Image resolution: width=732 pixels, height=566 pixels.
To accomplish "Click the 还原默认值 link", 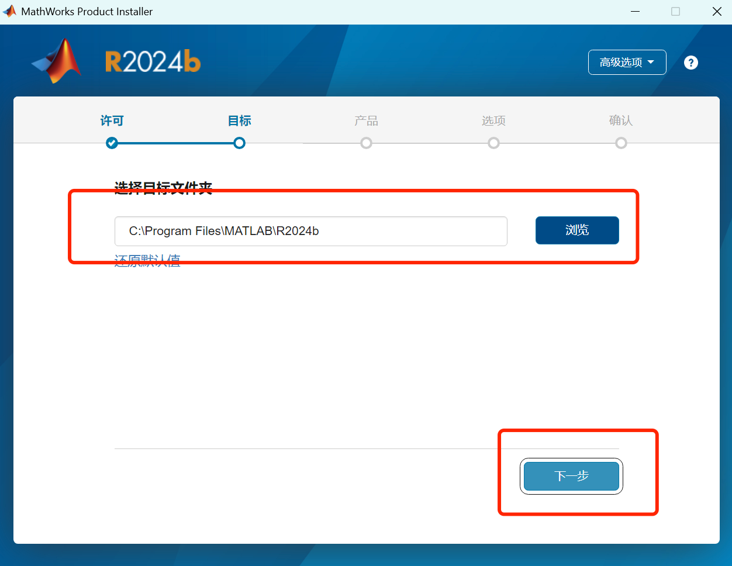I will 147,261.
